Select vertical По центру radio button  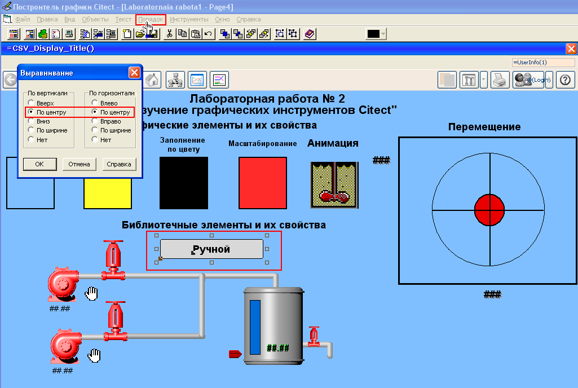point(31,112)
